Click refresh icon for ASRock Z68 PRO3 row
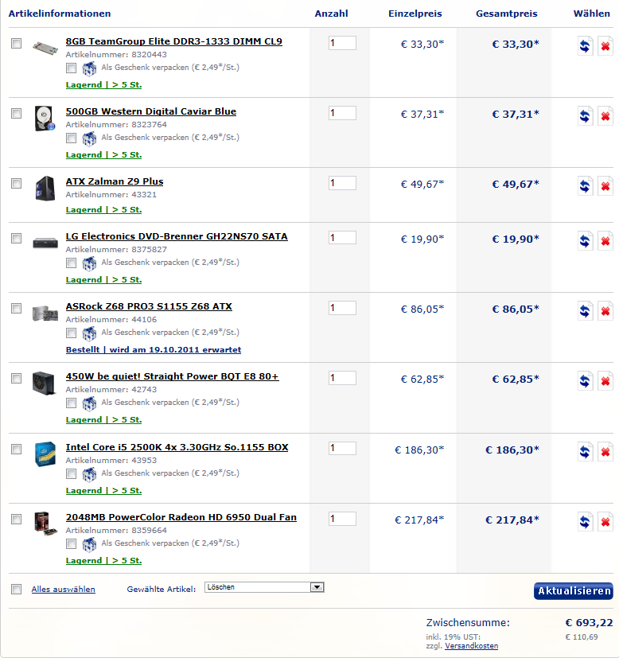 tap(585, 311)
